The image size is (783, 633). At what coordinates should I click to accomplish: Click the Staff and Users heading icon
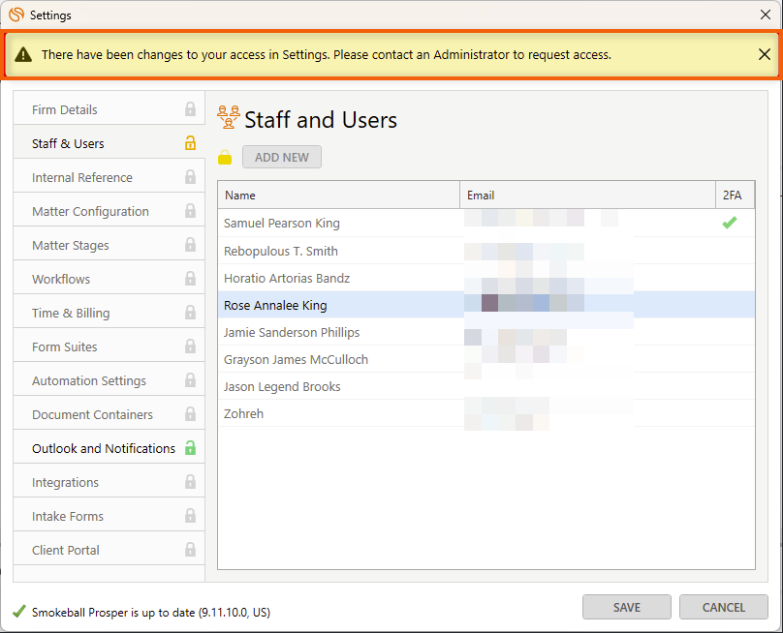tap(229, 118)
